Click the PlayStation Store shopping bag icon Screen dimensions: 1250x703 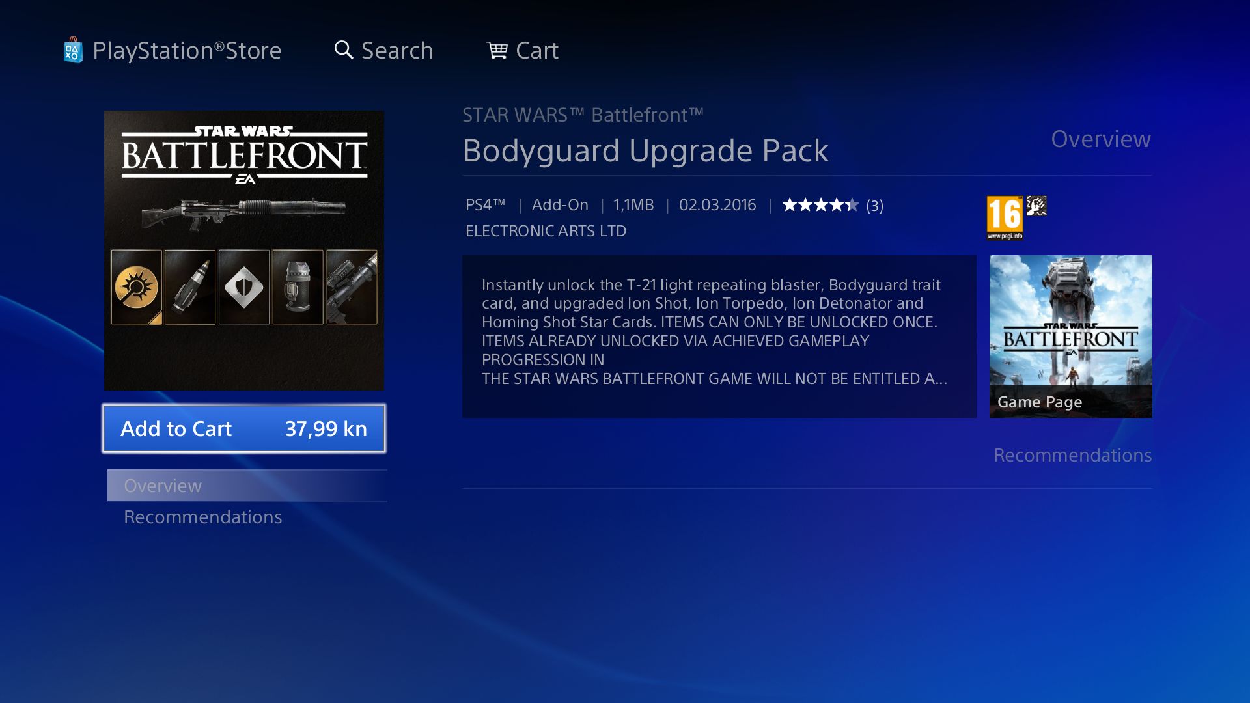73,50
